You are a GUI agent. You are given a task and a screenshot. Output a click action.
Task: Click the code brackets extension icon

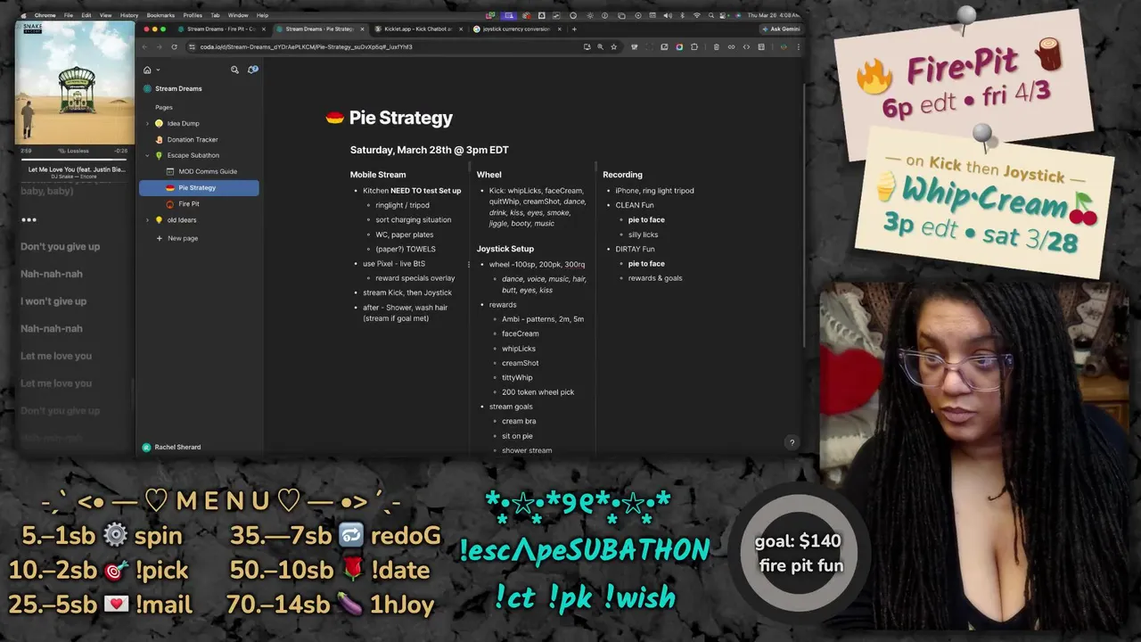[x=746, y=46]
